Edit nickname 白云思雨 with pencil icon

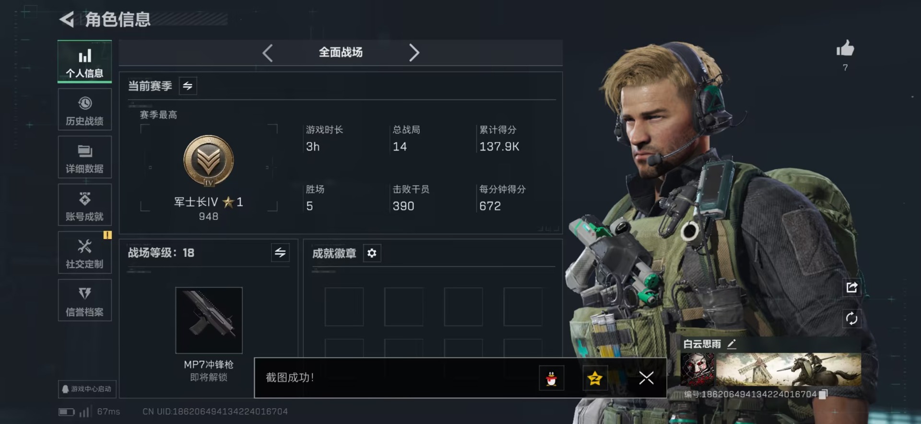[x=732, y=344]
